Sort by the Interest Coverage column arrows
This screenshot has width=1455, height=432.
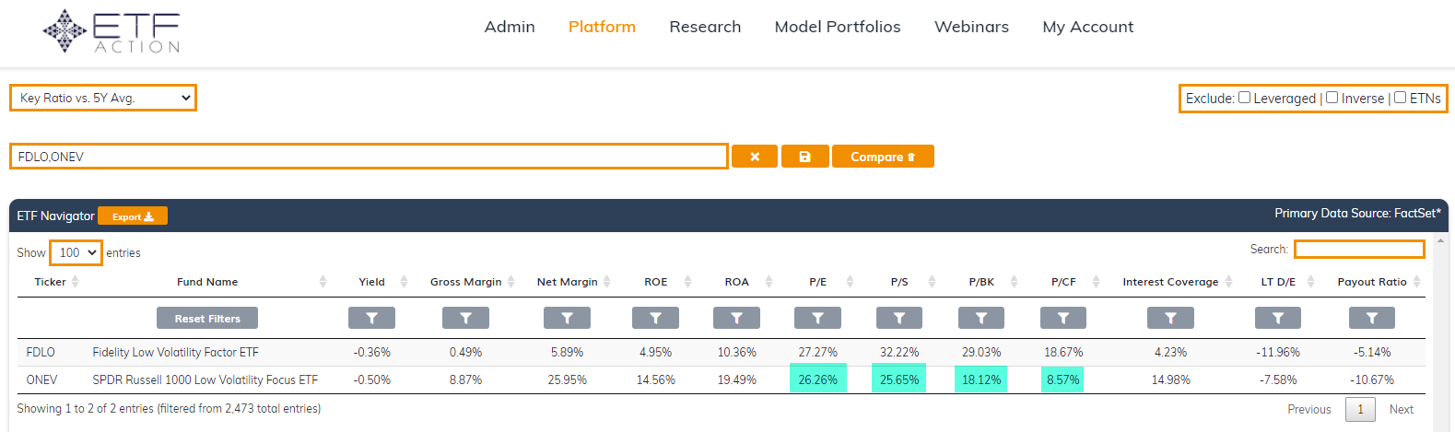(x=1228, y=282)
